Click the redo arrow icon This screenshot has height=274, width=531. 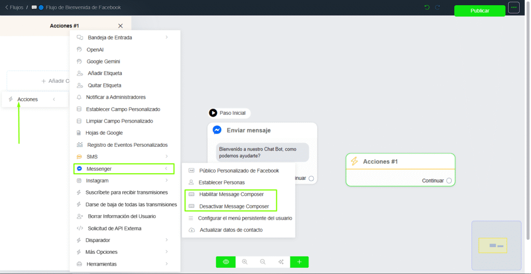[x=438, y=7]
